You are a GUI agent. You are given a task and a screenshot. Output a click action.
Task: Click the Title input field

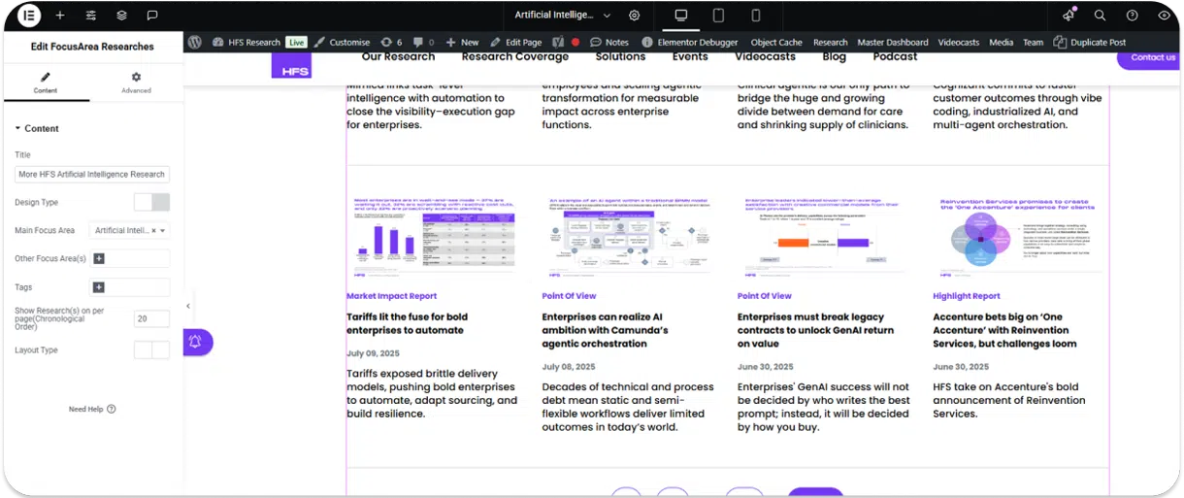(92, 175)
